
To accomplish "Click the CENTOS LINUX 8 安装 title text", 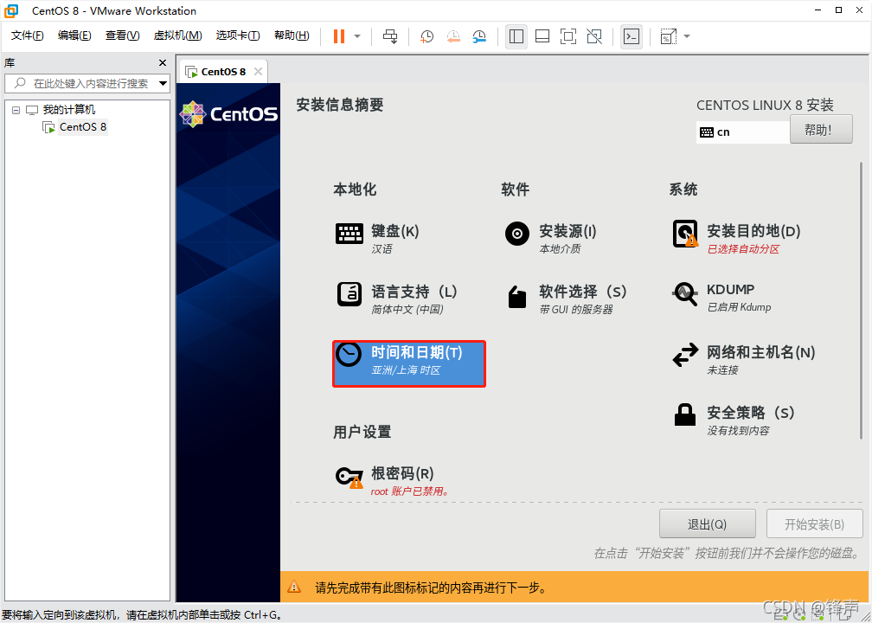I will point(765,106).
